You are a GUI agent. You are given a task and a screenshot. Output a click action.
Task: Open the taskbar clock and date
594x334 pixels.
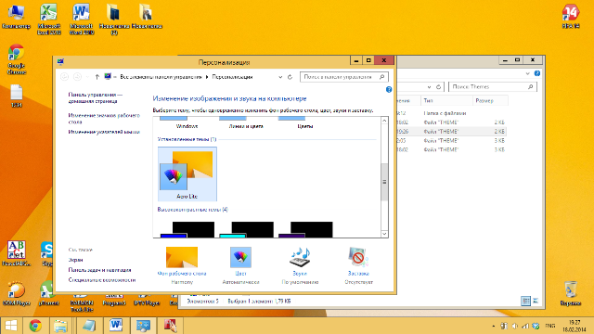click(x=575, y=326)
